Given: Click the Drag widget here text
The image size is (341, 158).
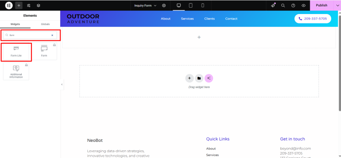Looking at the screenshot, I should (x=199, y=87).
